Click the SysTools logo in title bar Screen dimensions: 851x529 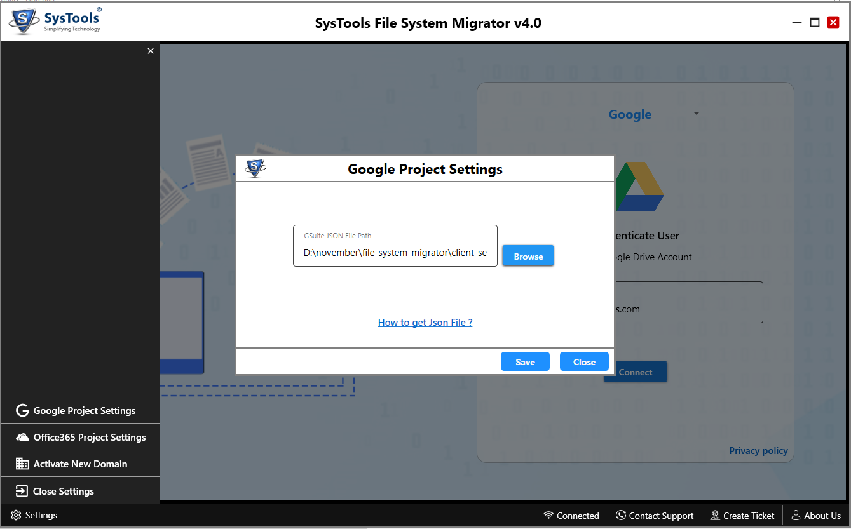pos(55,22)
